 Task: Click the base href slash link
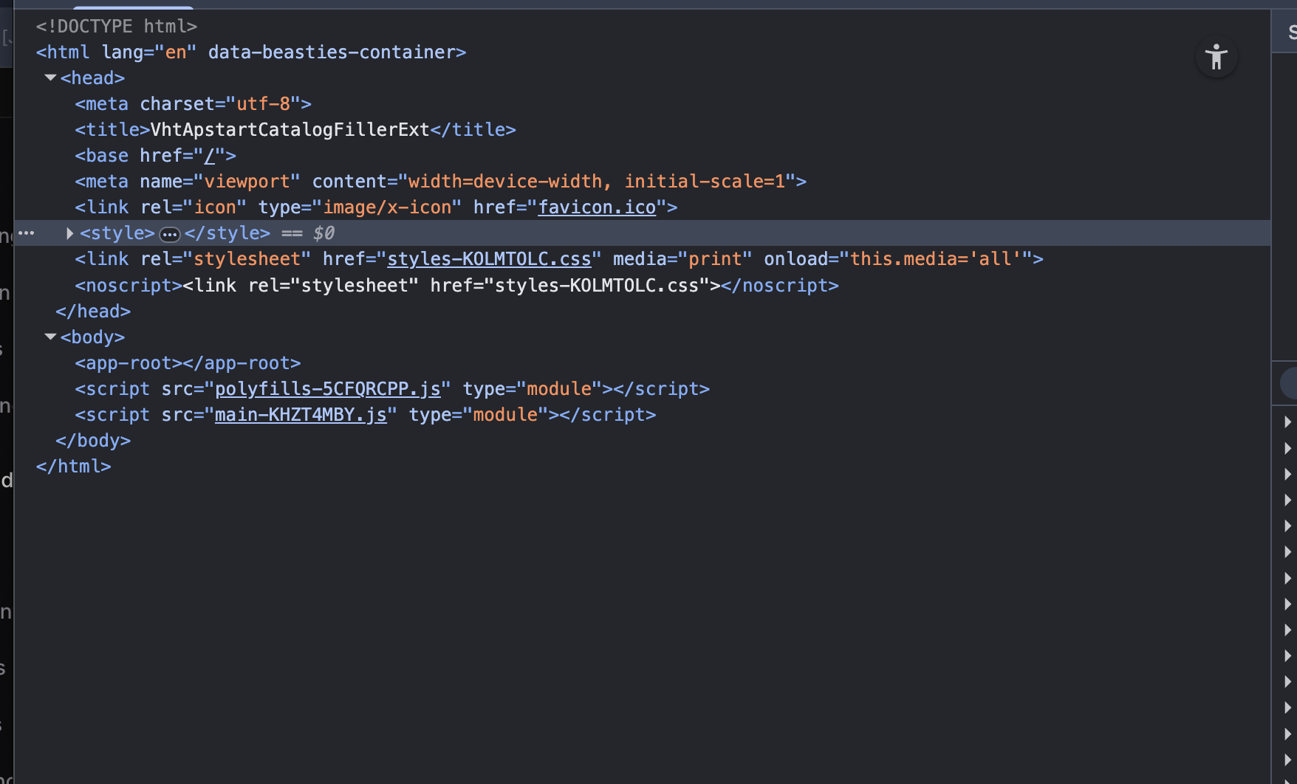[210, 156]
